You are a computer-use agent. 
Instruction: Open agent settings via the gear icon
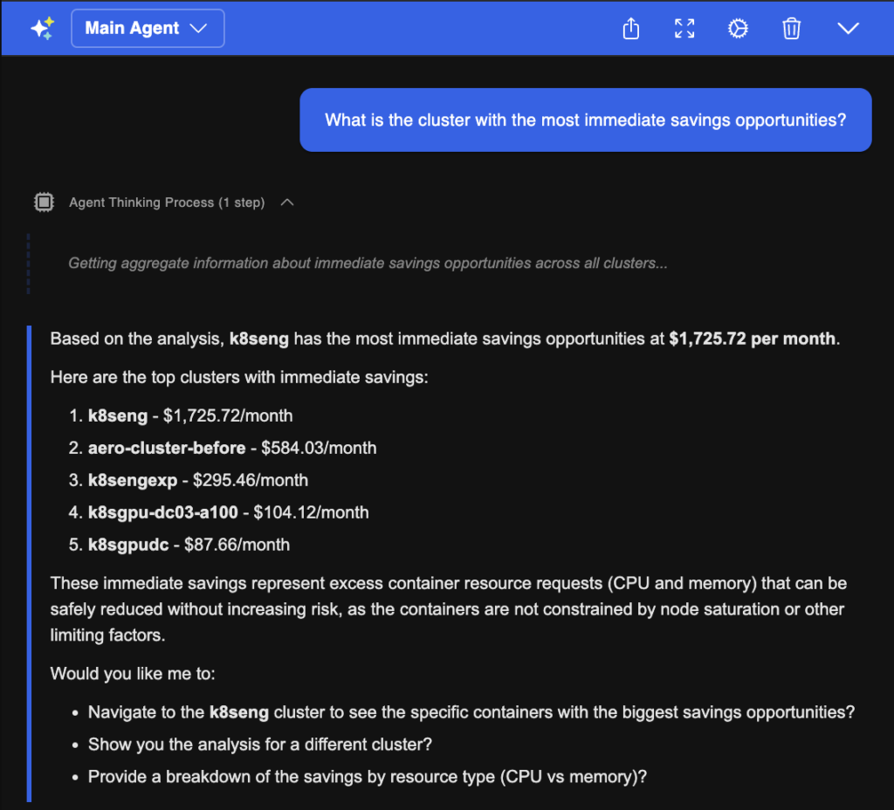click(x=738, y=28)
